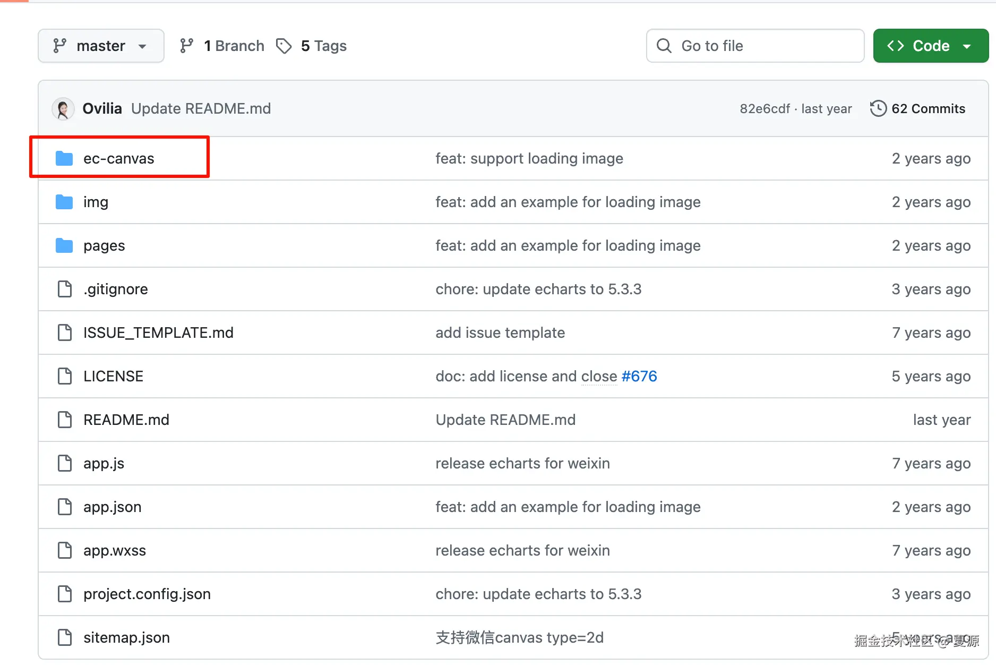Click the img folder icon

click(x=64, y=202)
